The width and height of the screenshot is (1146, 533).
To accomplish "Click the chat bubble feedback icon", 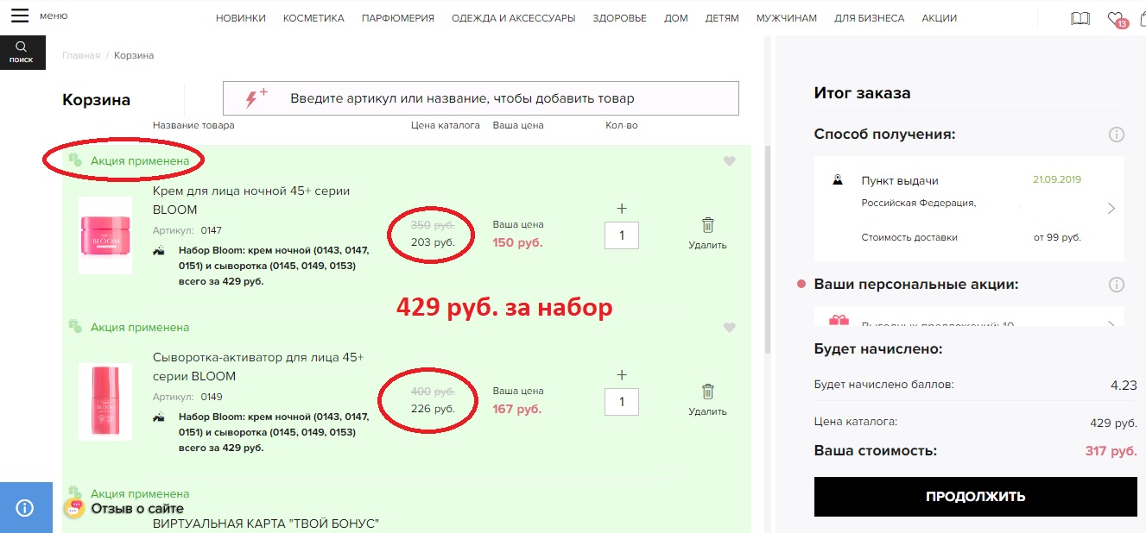I will click(x=75, y=507).
